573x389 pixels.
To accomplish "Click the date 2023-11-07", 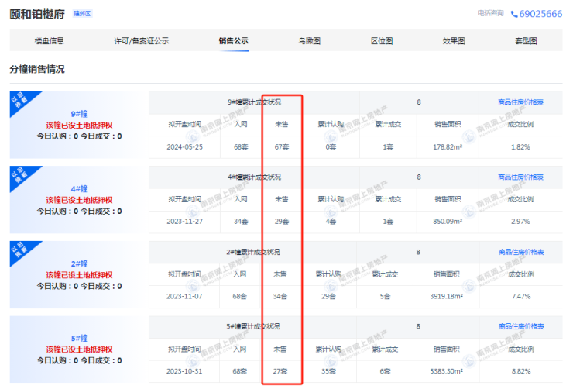I will (184, 296).
